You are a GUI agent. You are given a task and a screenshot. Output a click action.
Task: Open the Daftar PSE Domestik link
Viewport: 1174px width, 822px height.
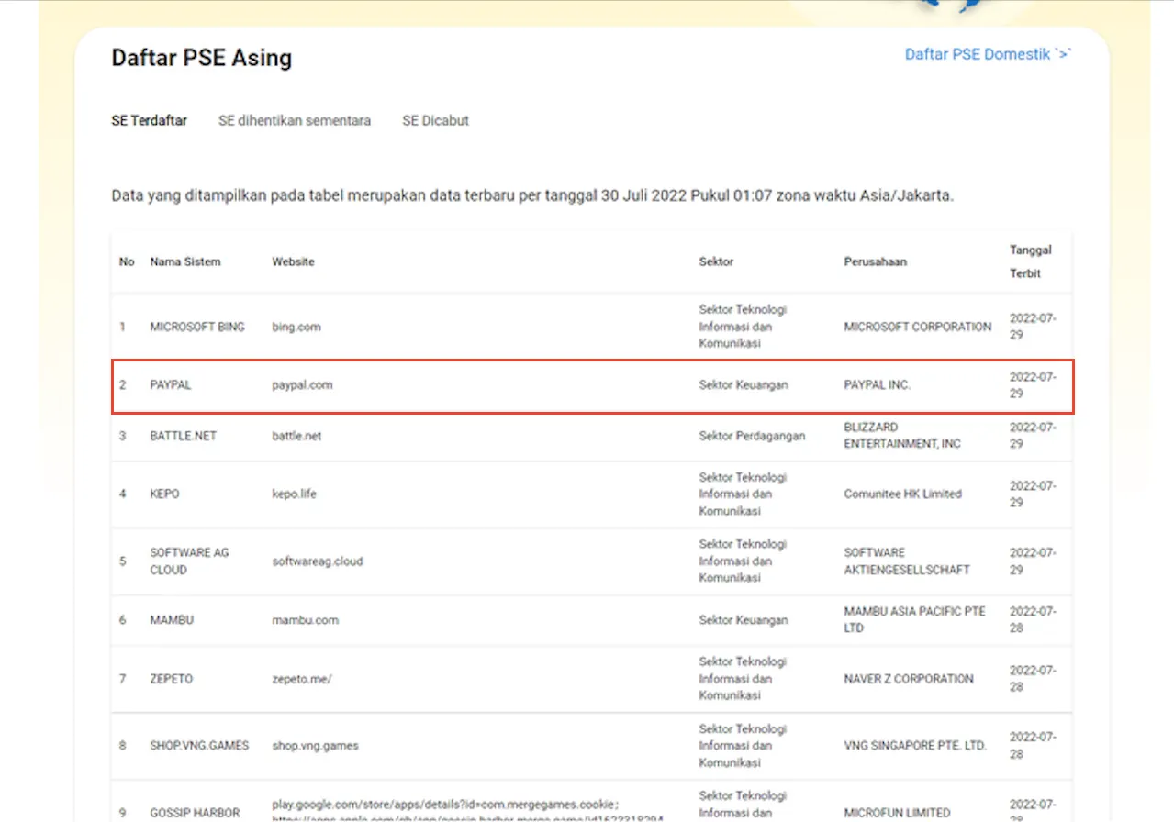987,54
